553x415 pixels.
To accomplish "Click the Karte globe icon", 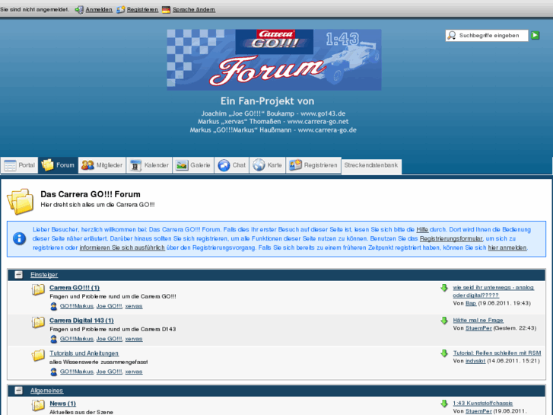I will [x=259, y=165].
